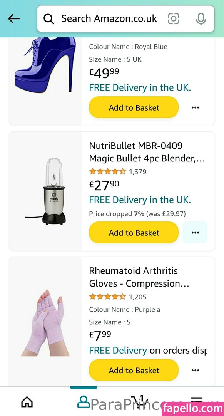
Task: Open more options for Magic Bullet blender
Action: [195, 233]
